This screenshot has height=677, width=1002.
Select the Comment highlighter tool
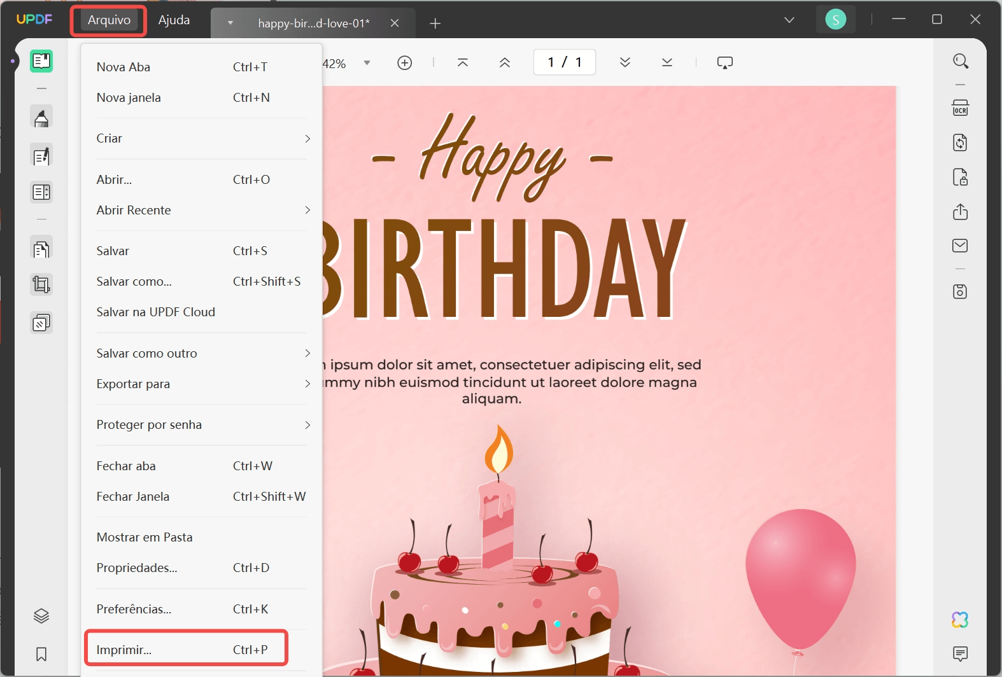[41, 118]
